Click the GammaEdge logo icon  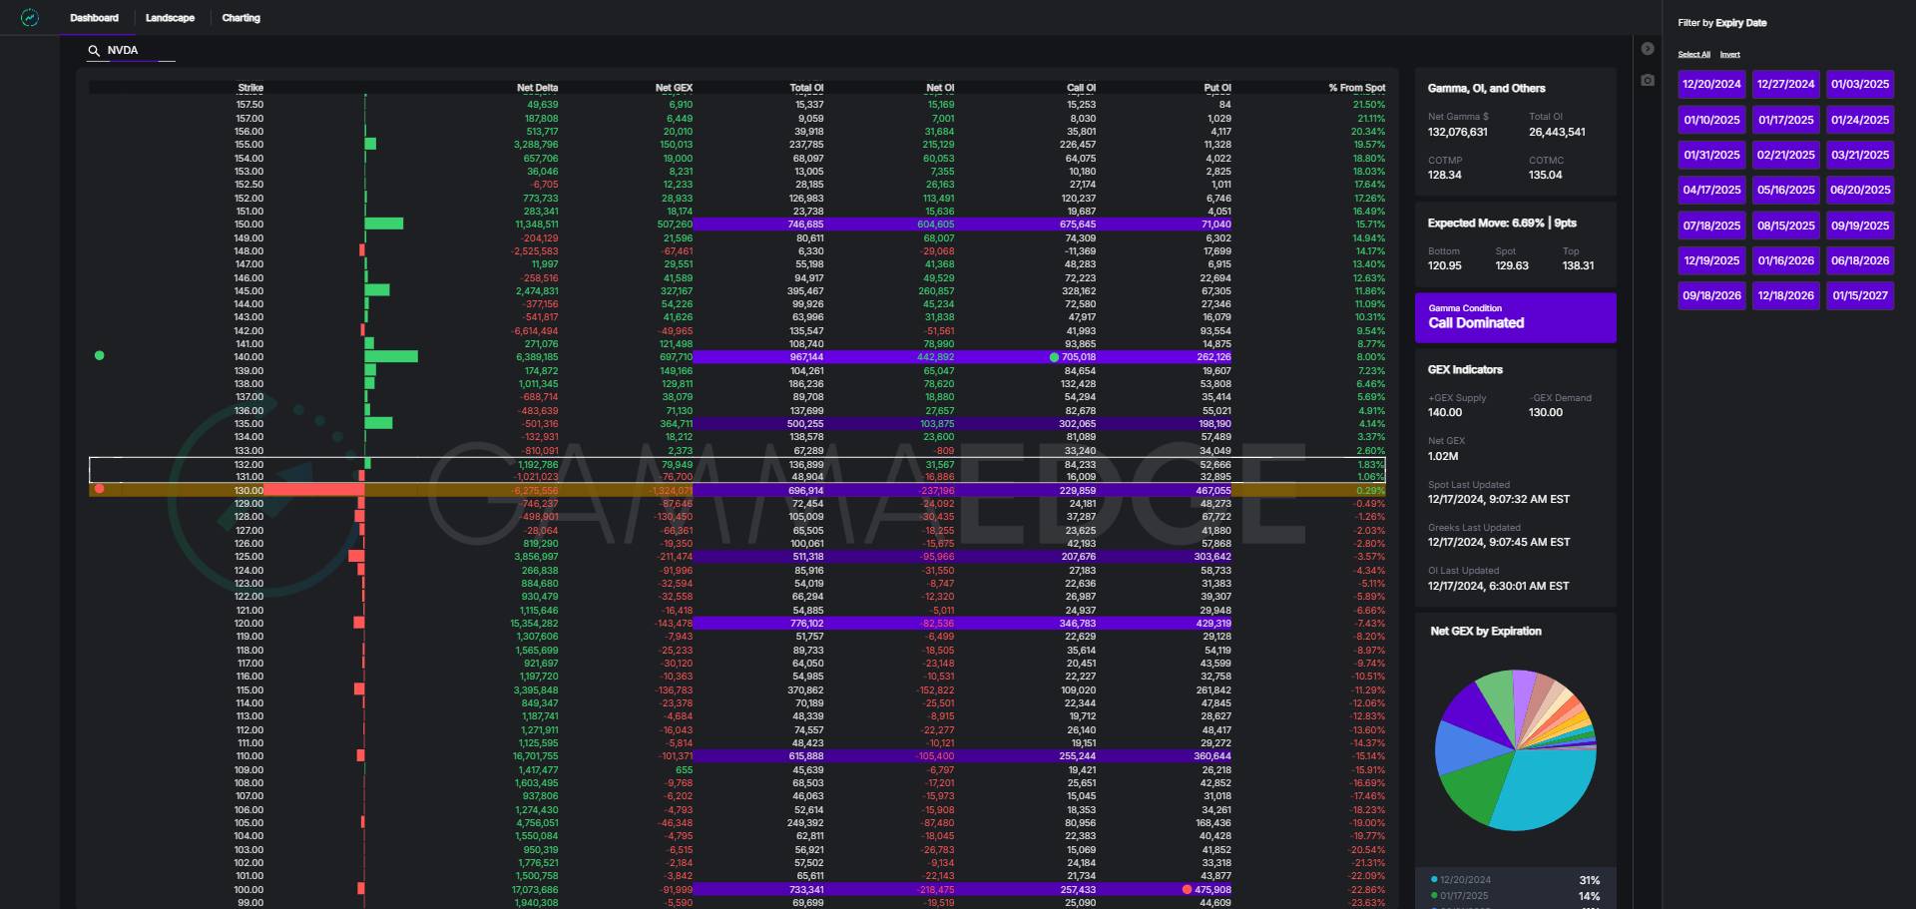tap(30, 18)
